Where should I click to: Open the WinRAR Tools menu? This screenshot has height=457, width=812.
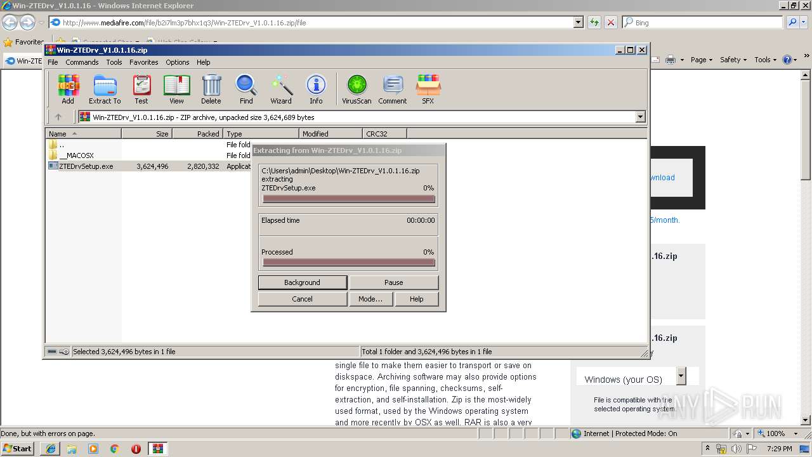[x=114, y=62]
